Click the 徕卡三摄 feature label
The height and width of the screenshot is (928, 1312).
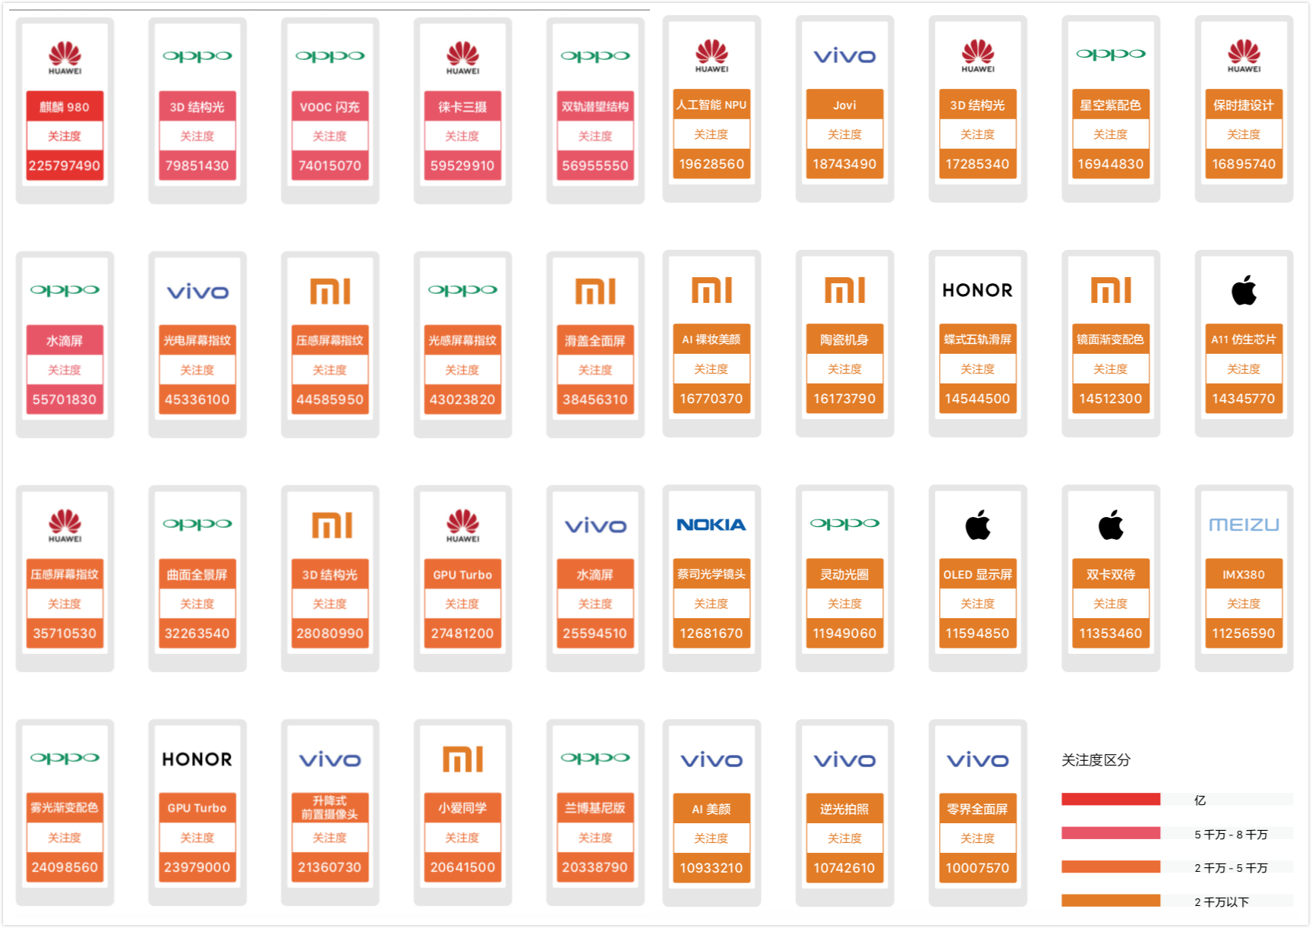click(x=462, y=107)
